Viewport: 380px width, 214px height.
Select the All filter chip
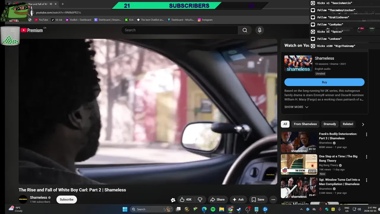coord(285,124)
